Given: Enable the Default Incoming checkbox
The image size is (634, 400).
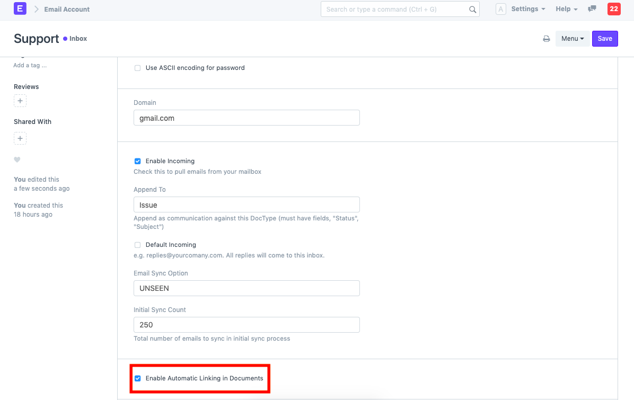Looking at the screenshot, I should 137,245.
